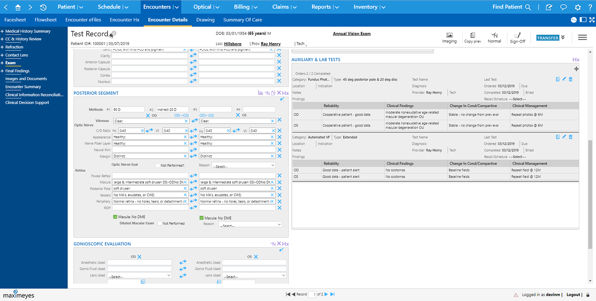Switch to the Flowsheet tab
Image resolution: width=596 pixels, height=301 pixels.
click(45, 20)
